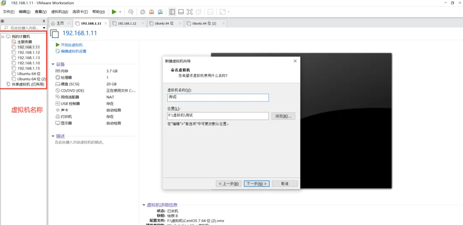
Task: Open the stretch display dropdown arrow
Action: tap(228, 12)
